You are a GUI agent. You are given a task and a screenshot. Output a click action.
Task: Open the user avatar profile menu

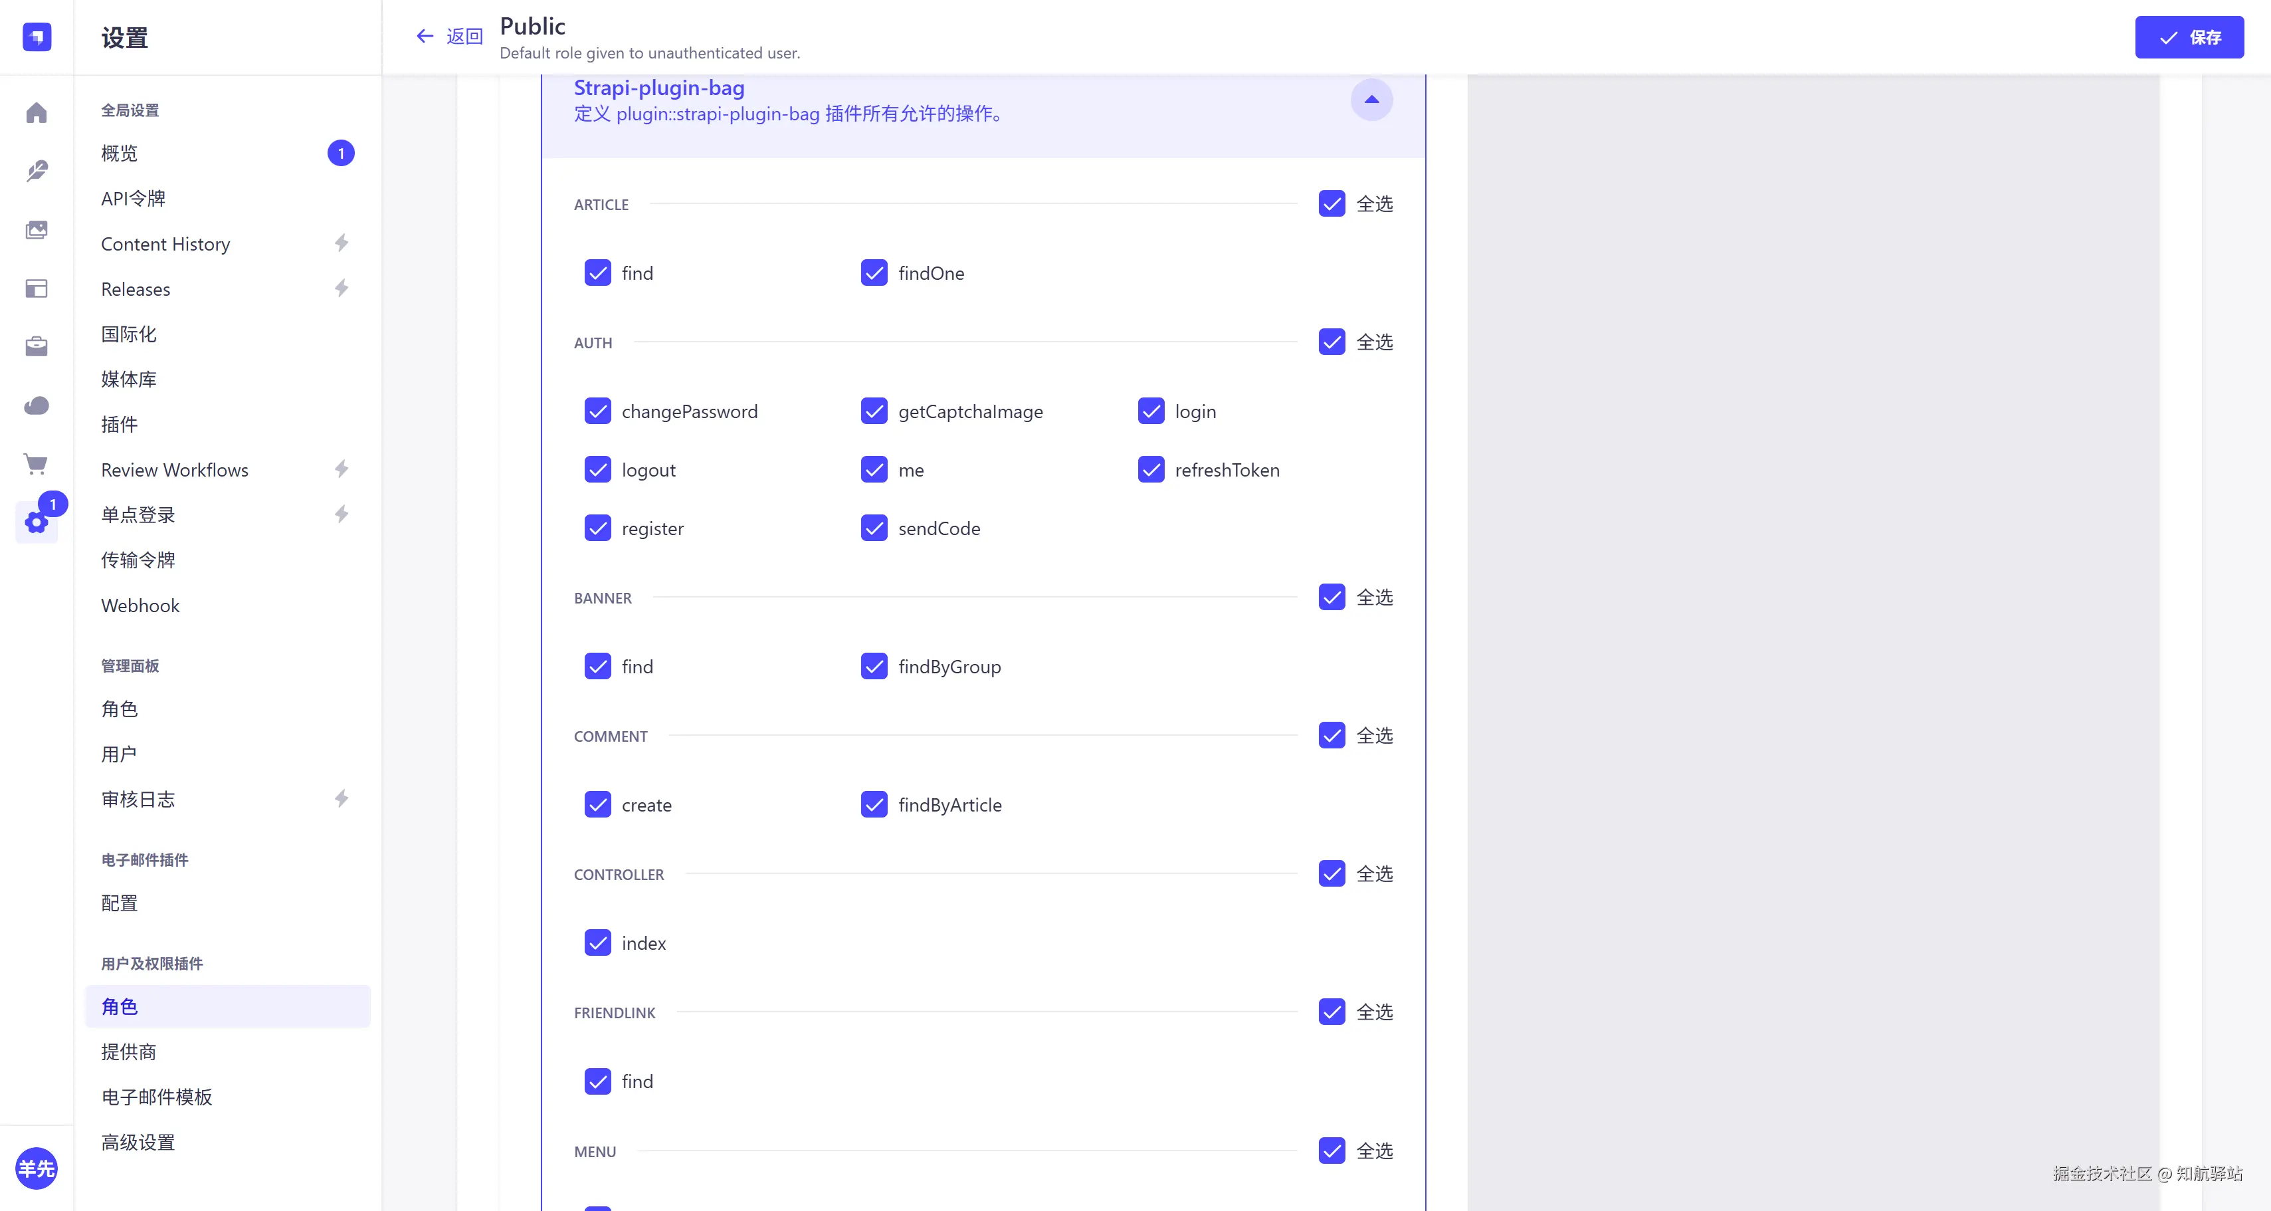pos(36,1168)
